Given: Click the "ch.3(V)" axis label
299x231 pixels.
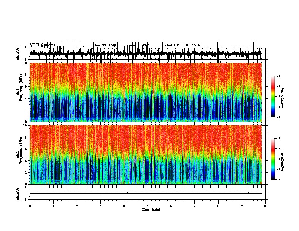Looking at the screenshot, I should coord(18,194).
